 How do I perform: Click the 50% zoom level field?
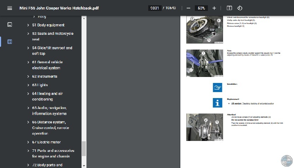(x=201, y=8)
